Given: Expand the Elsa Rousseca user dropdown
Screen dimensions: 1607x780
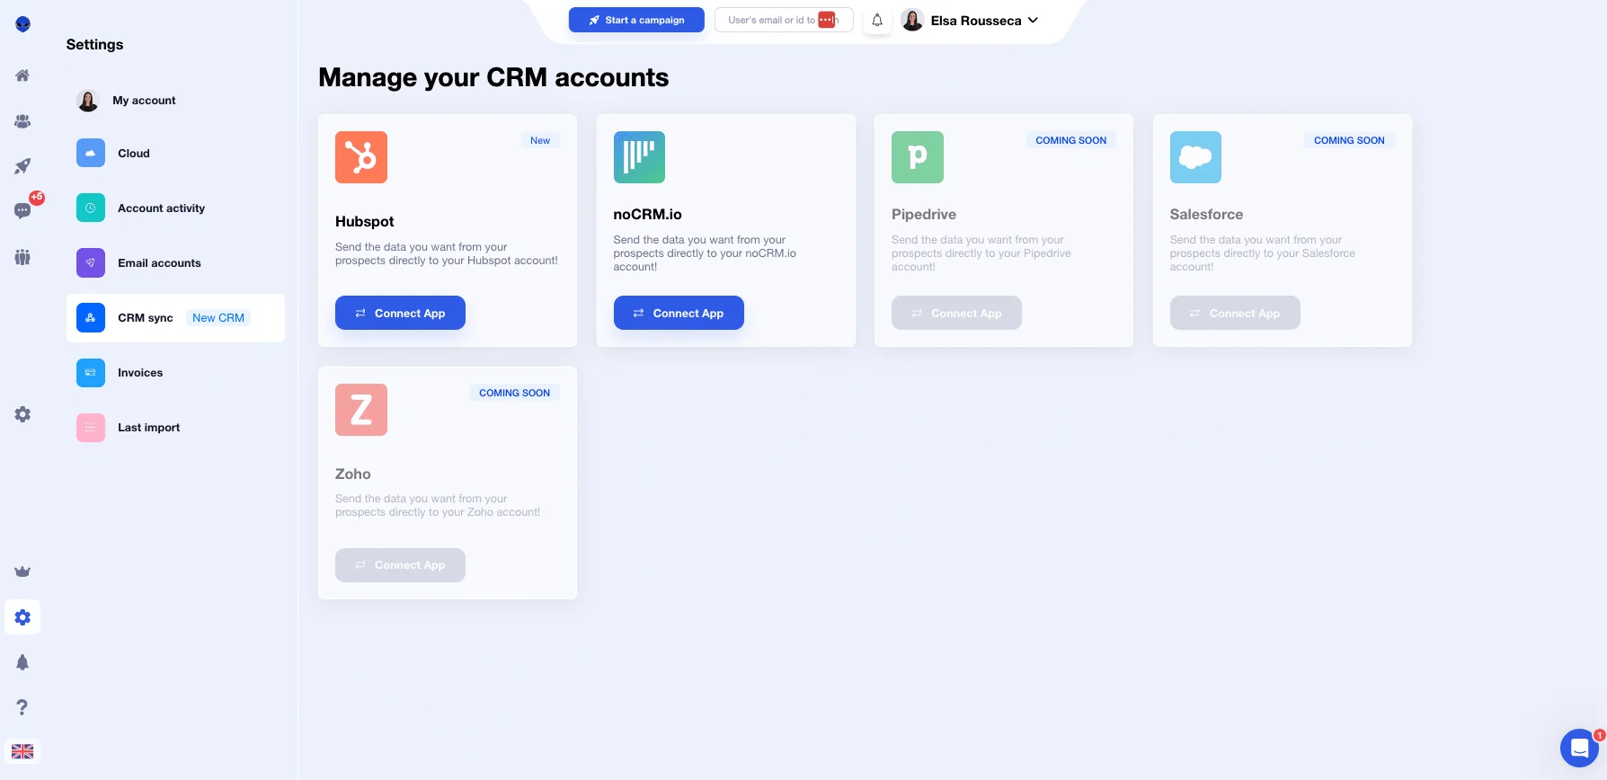Looking at the screenshot, I should pos(1033,20).
